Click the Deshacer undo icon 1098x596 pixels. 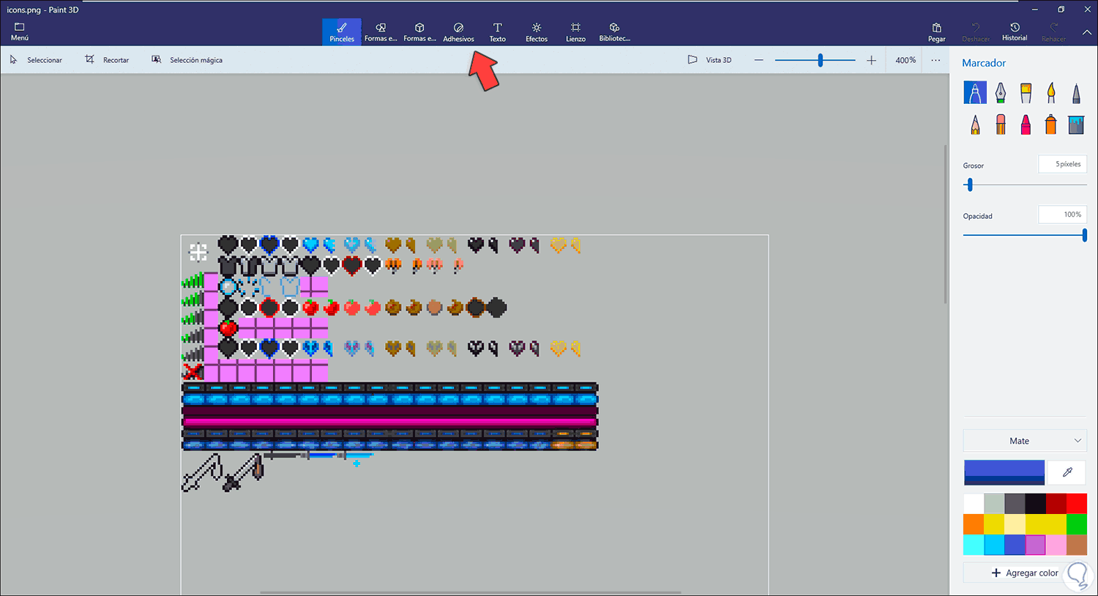point(976,33)
